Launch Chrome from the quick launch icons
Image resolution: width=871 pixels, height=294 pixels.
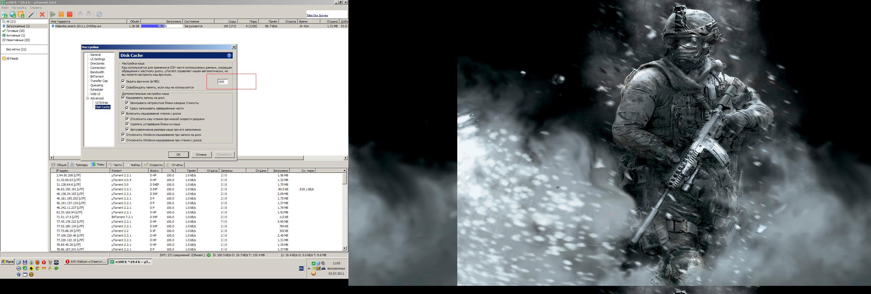[x=38, y=268]
